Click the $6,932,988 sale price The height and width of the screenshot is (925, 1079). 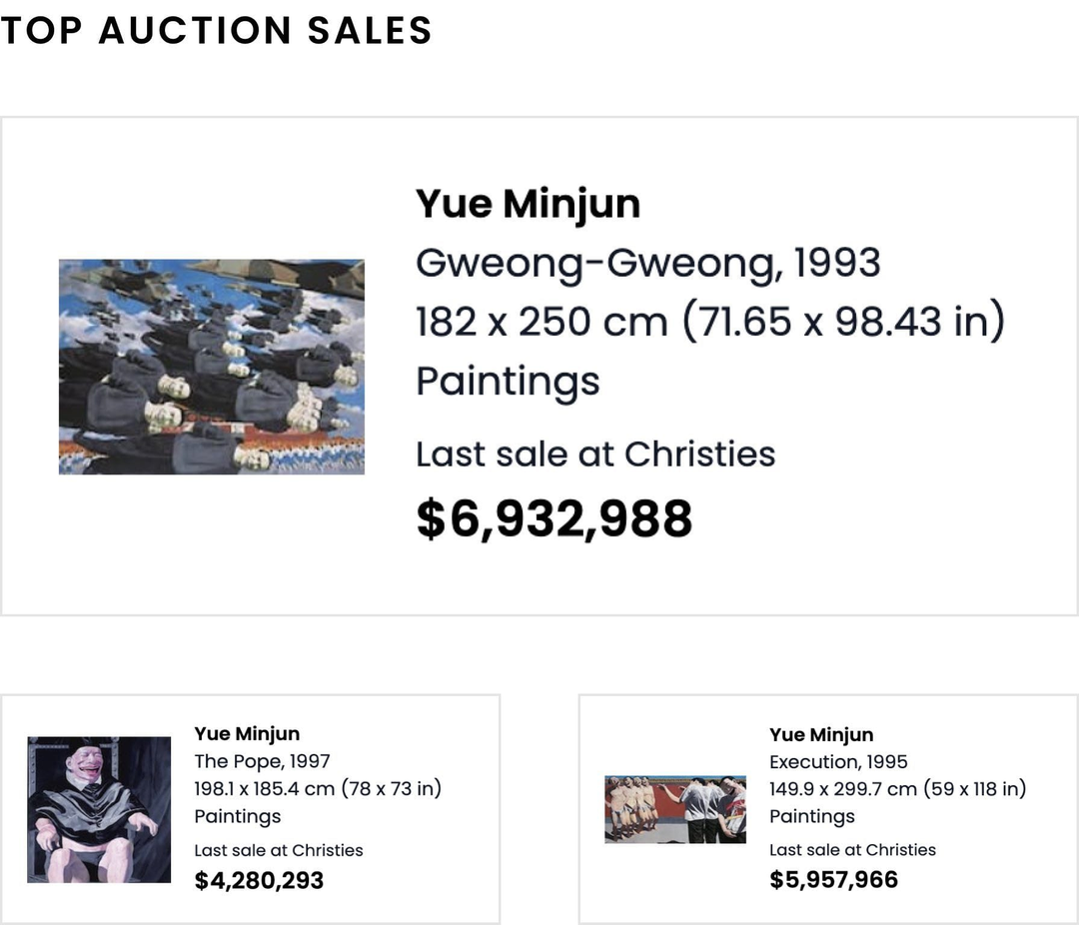point(554,518)
